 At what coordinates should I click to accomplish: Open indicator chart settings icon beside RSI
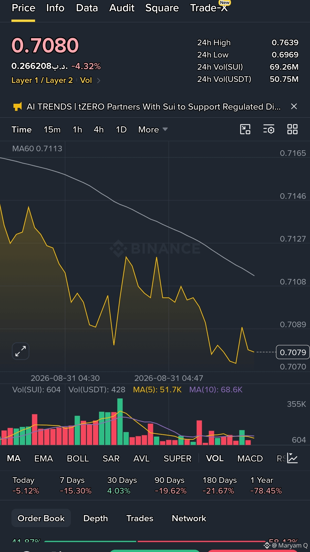[292, 458]
